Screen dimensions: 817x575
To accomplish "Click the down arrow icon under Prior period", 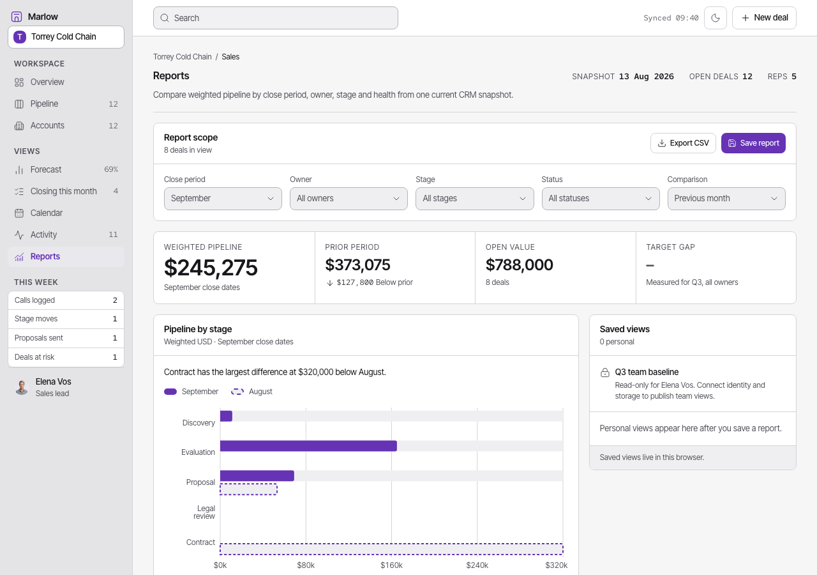I will (329, 282).
